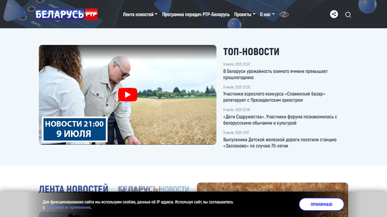Play the Новости 21:00 video
This screenshot has width=387, height=217.
click(127, 95)
